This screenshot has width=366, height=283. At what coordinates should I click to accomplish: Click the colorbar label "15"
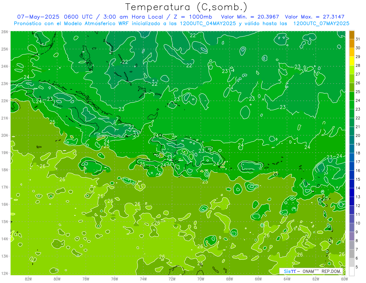coord(358,179)
